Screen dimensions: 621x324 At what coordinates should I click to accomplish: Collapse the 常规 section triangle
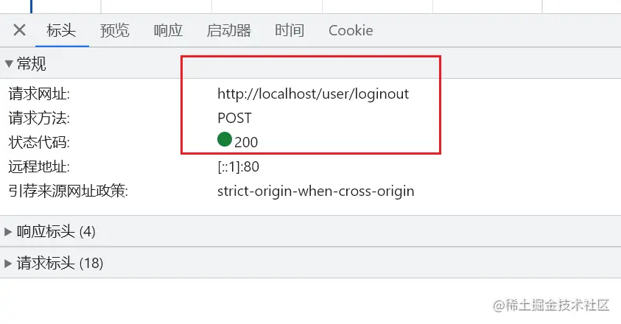coord(9,63)
